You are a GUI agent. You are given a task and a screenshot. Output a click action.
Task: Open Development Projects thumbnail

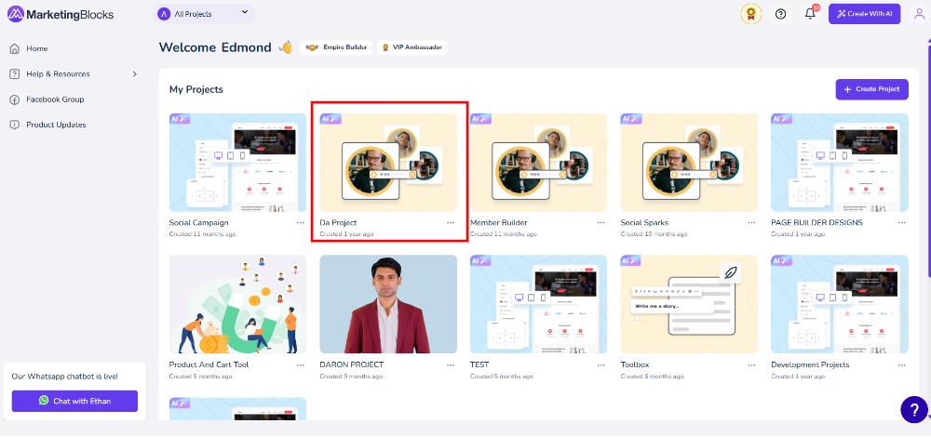(x=840, y=304)
